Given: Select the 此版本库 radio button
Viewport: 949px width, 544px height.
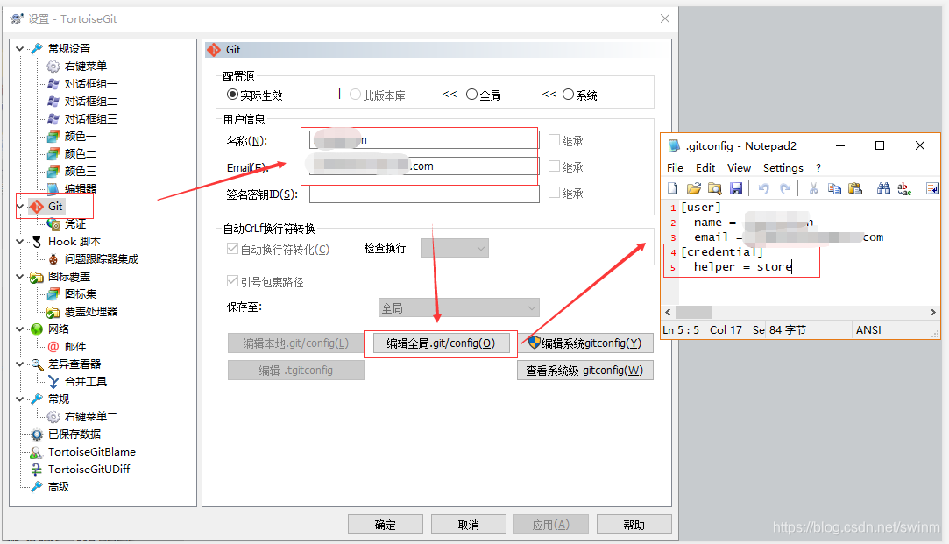Looking at the screenshot, I should point(355,95).
